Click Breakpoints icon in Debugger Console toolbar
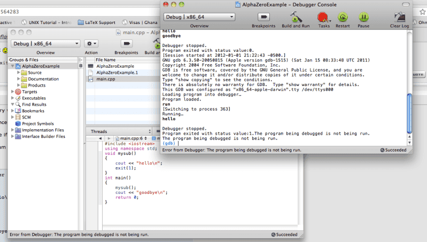 click(263, 18)
